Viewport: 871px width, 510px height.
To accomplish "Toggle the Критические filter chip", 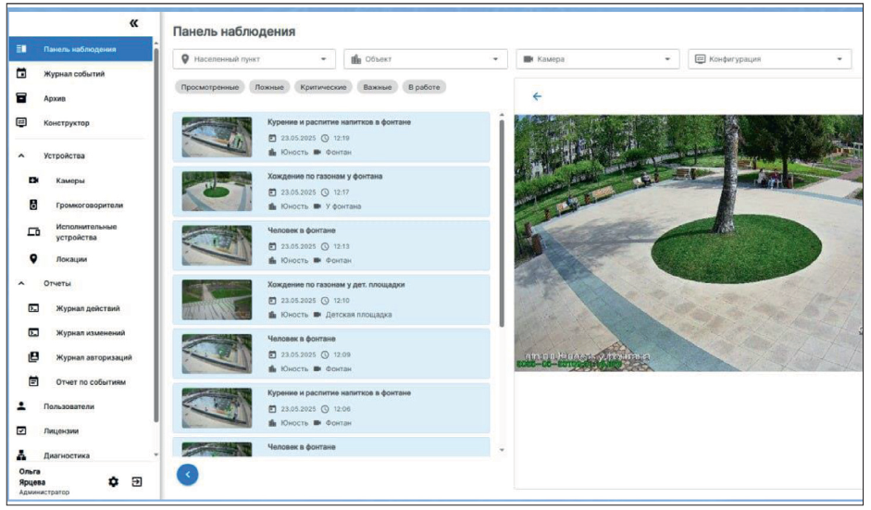I will click(x=322, y=87).
